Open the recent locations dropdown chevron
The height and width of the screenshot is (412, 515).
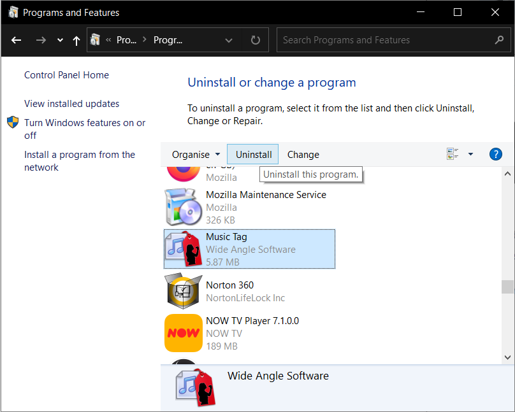(60, 40)
